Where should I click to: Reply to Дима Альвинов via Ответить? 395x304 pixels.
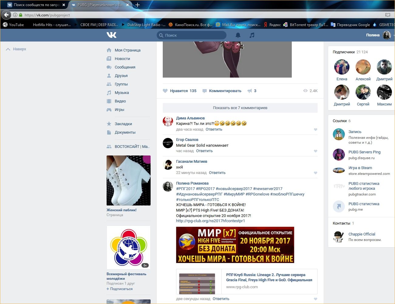pyautogui.click(x=214, y=129)
